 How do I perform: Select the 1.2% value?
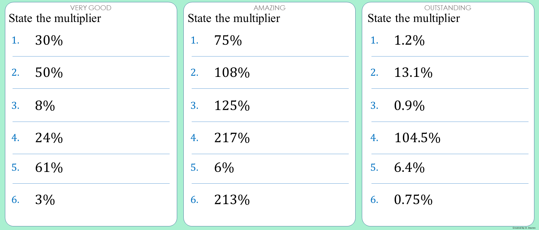(x=409, y=41)
